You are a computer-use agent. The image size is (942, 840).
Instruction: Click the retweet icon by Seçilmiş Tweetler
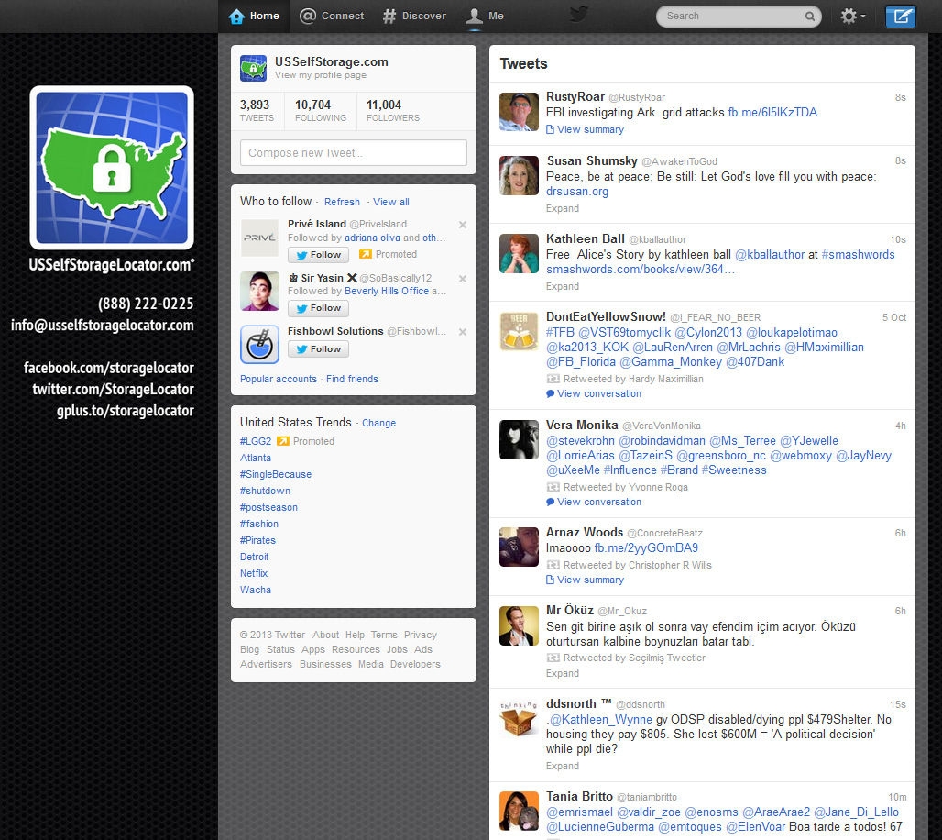(x=553, y=658)
